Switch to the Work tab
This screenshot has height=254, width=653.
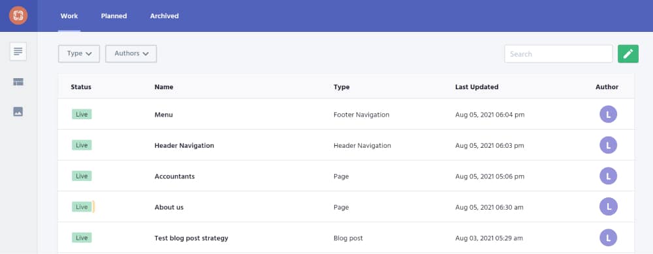pos(69,16)
